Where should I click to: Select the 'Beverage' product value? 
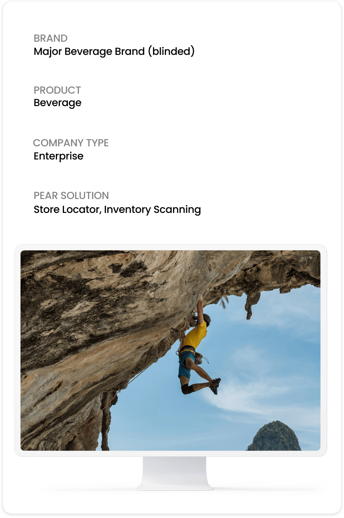pyautogui.click(x=57, y=103)
